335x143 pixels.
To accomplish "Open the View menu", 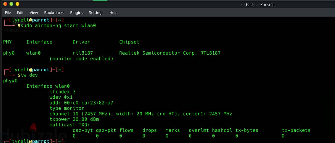I will pos(34,12).
